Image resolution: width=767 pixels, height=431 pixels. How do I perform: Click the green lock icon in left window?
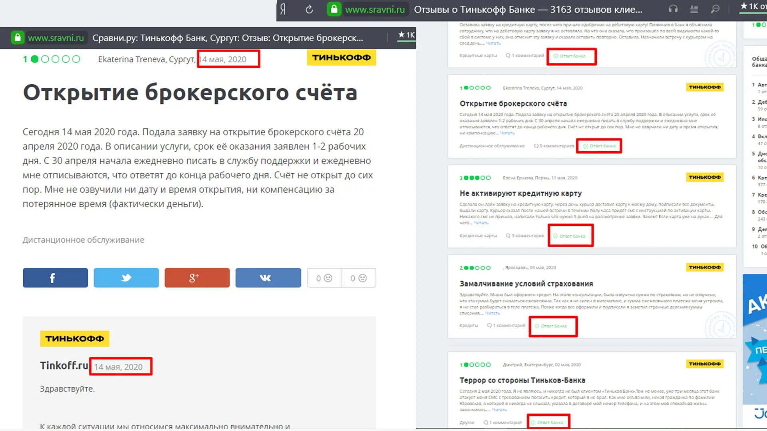coord(17,38)
